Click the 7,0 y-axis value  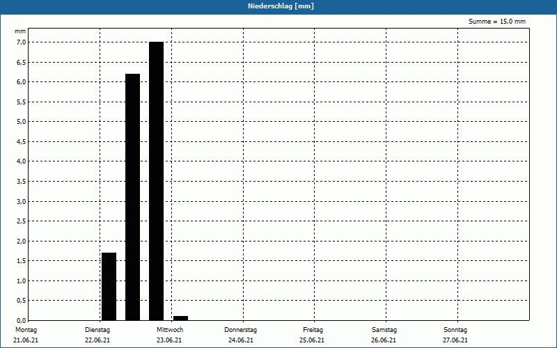(x=22, y=42)
